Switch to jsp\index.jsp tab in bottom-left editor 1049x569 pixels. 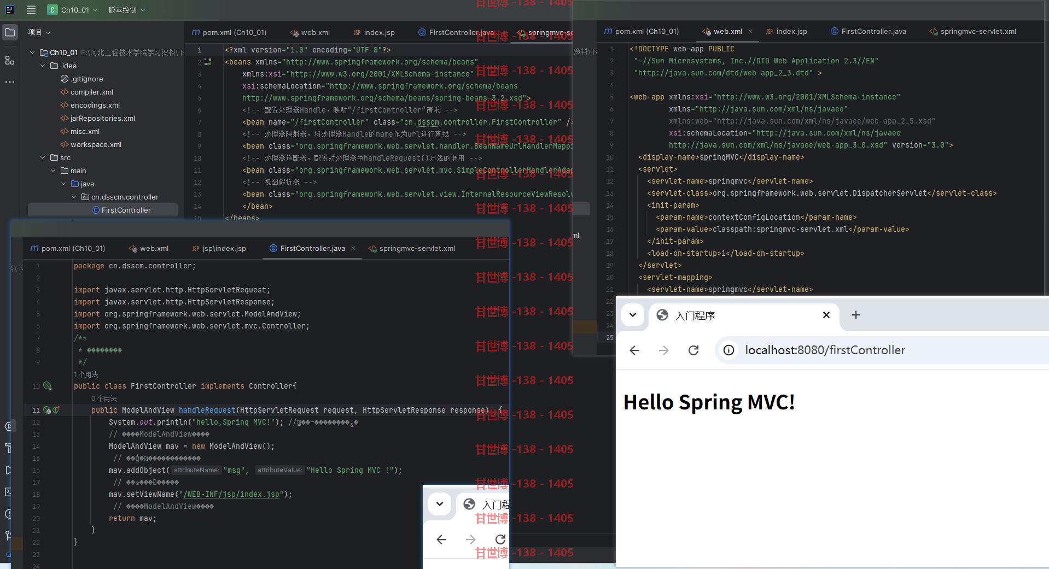219,248
